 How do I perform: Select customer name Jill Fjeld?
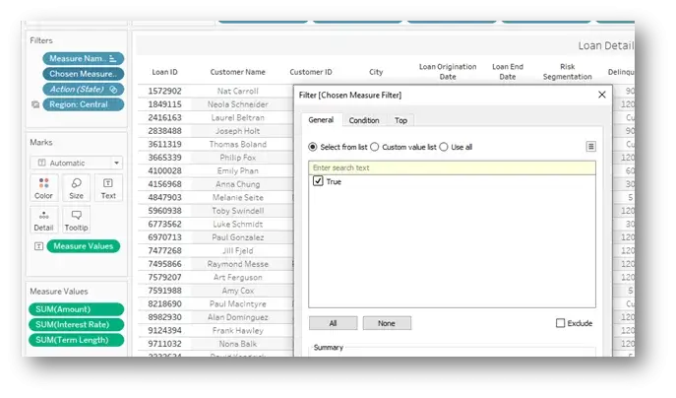(x=237, y=251)
